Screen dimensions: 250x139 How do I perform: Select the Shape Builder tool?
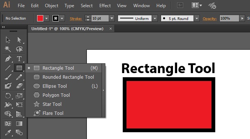pyautogui.click(x=8, y=114)
